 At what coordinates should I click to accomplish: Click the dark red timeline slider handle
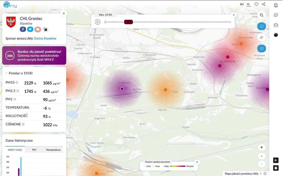[x=128, y=22]
